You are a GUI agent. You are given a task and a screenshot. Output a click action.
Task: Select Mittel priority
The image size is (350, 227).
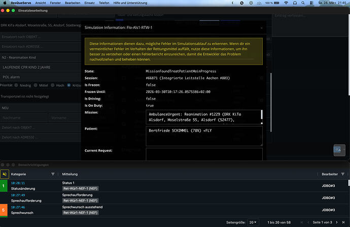click(x=36, y=85)
